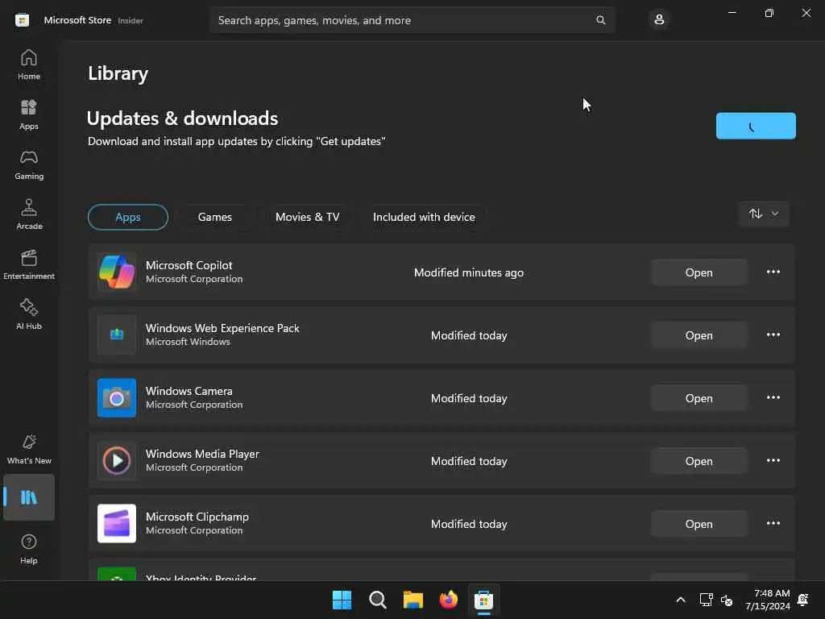Click the Microsoft Copilot title text
Viewport: 825px width, 619px height.
pos(189,265)
